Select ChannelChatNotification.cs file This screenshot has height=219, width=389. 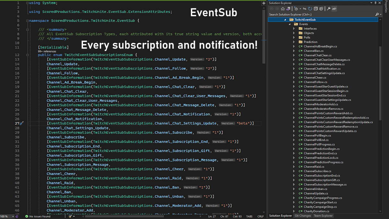(x=322, y=68)
